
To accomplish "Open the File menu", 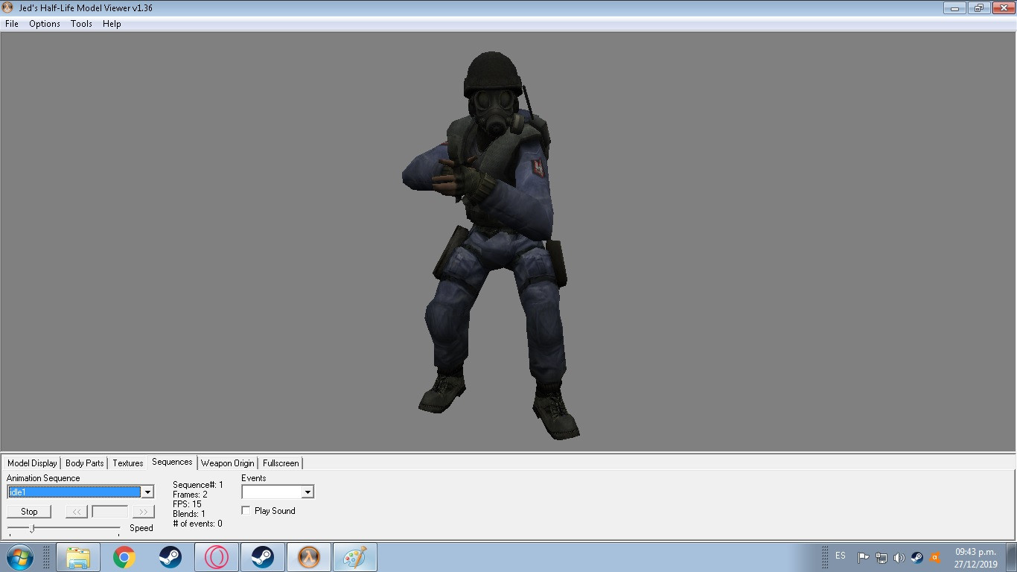I will 12,24.
